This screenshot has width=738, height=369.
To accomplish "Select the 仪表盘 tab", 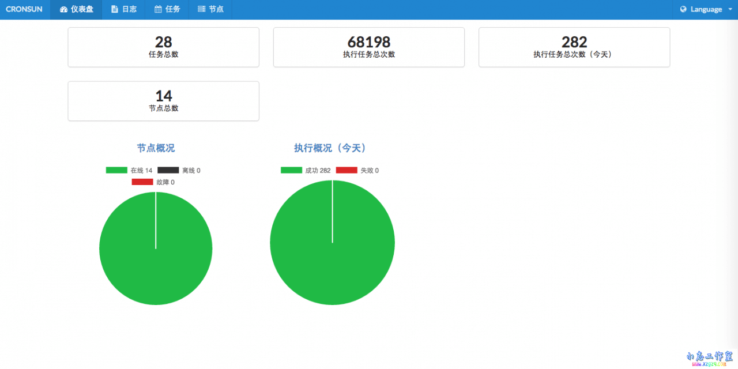I will tap(76, 9).
